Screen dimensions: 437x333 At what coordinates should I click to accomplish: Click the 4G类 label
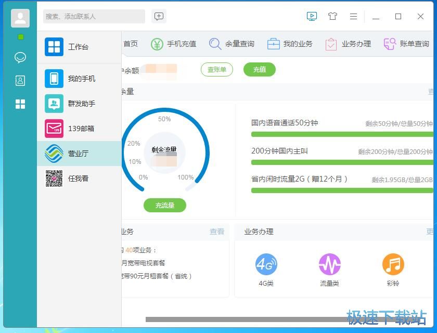(266, 284)
